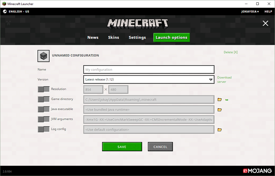Maximize the Minecraft Launcher window
The image size is (275, 176).
(258, 4)
